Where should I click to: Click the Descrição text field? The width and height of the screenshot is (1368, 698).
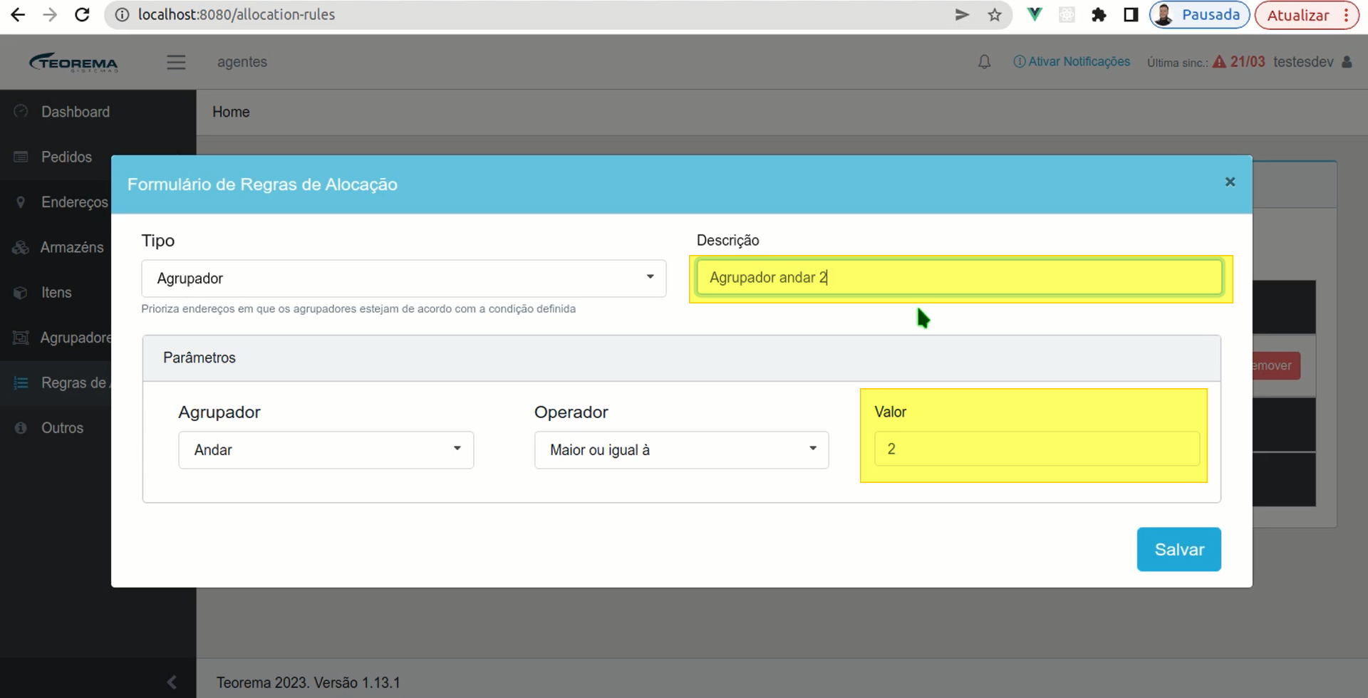tap(959, 278)
